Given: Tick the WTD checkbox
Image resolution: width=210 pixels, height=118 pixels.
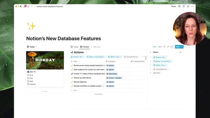Looking at the screenshot, I should (28, 75).
